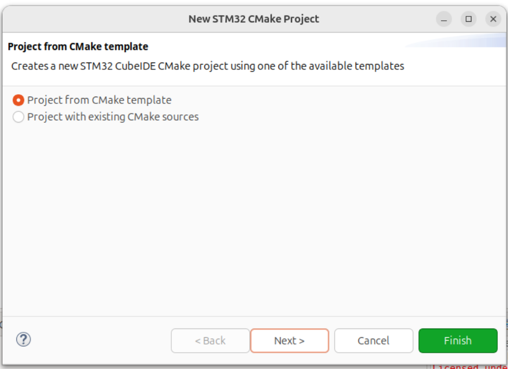Click the empty title bar area left of the title

pyautogui.click(x=92, y=19)
